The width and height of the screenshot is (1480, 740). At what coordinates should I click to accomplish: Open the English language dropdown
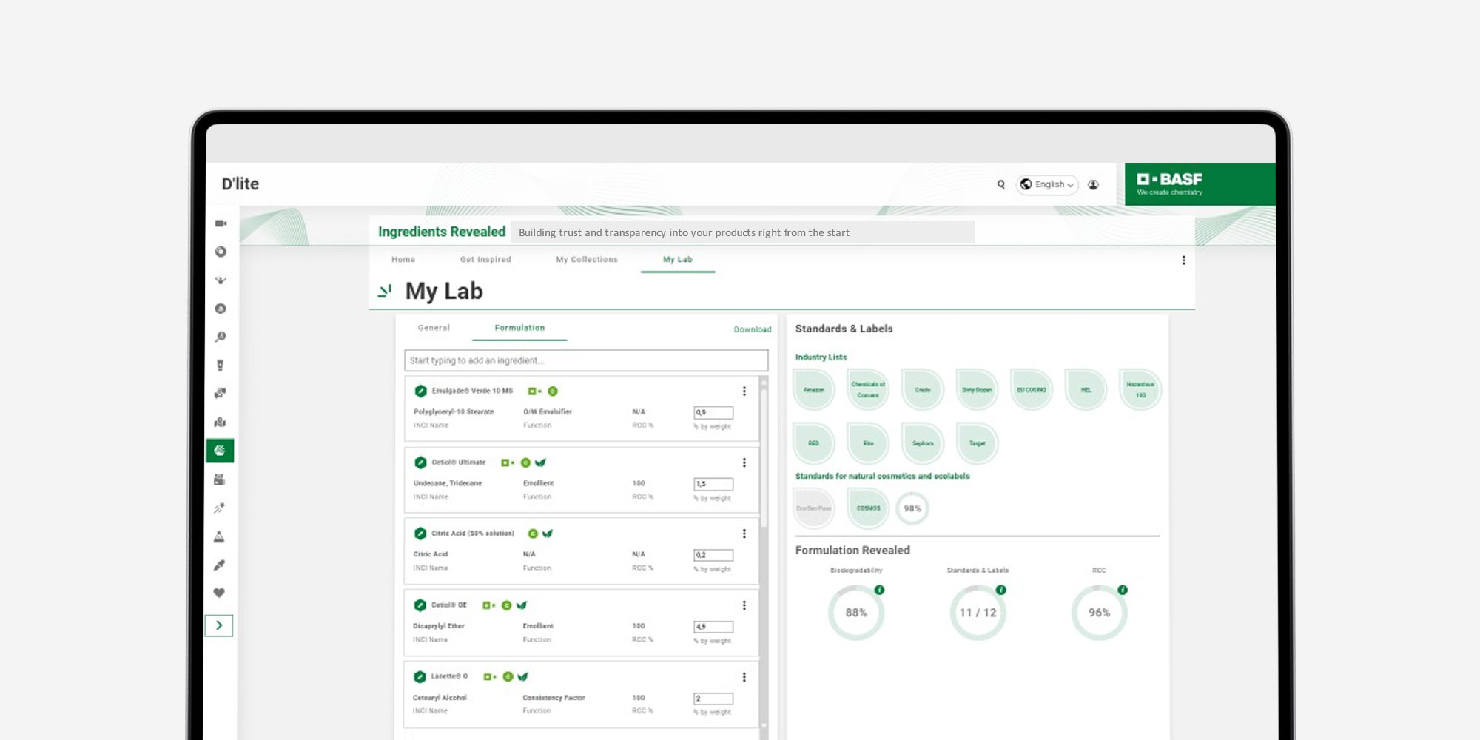(x=1048, y=184)
